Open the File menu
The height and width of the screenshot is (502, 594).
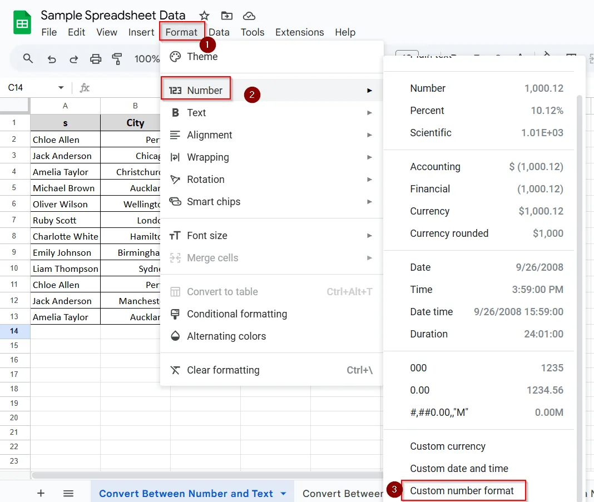pos(49,32)
